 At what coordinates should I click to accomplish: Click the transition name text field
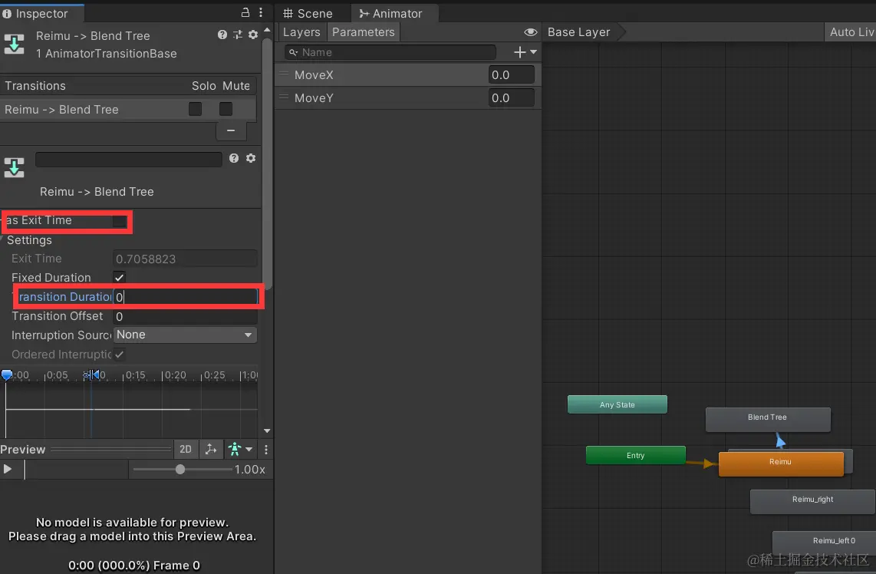point(129,160)
